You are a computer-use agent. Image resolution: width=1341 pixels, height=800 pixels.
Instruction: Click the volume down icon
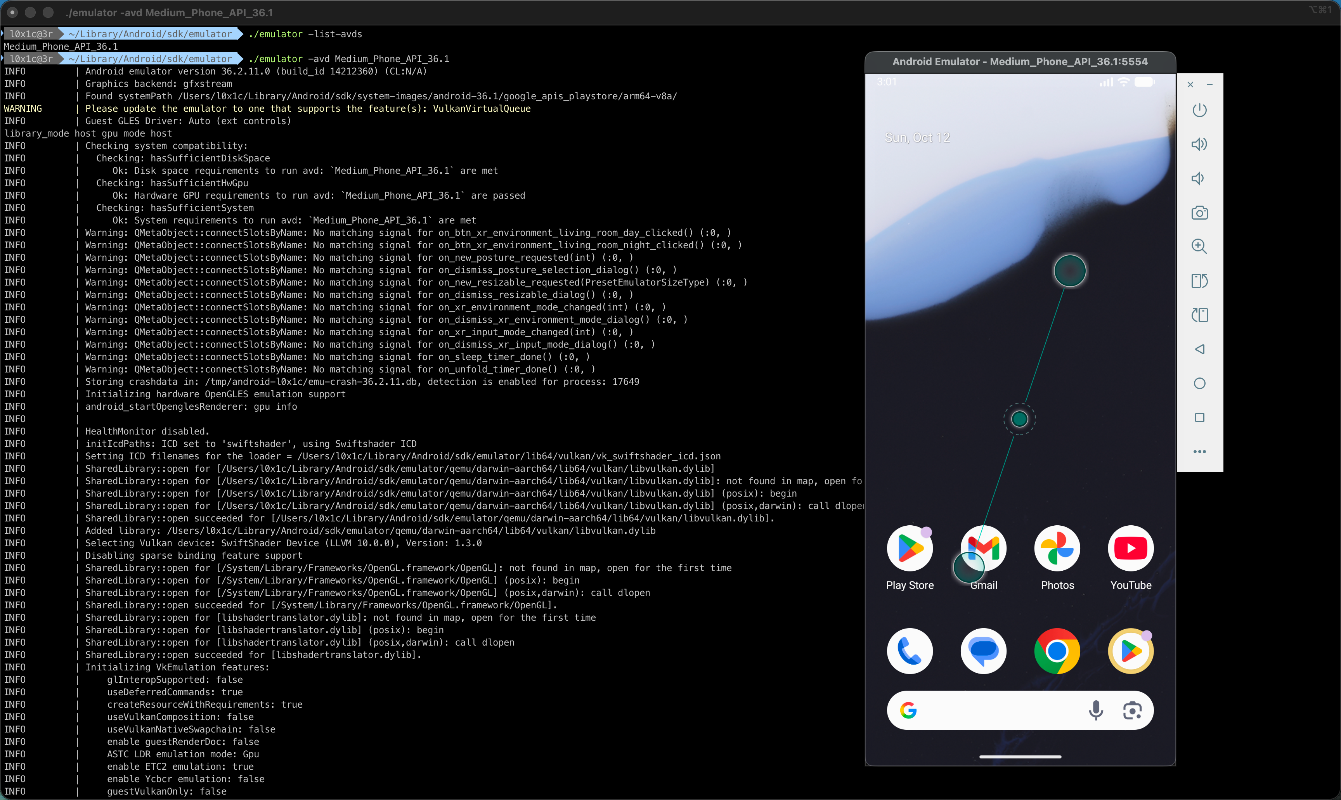point(1199,178)
